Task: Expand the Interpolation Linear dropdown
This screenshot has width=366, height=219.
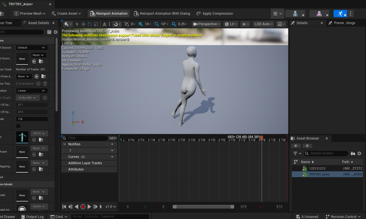Action: pos(32,91)
